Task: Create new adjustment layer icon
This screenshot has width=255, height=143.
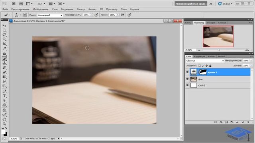Action: click(x=232, y=122)
